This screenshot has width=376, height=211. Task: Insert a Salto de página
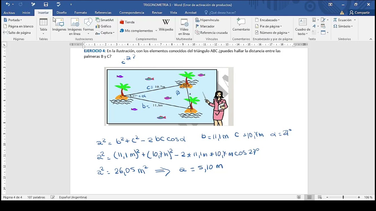(17, 33)
